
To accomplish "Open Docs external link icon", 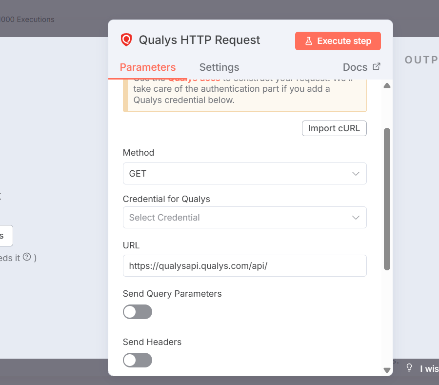I will point(376,67).
